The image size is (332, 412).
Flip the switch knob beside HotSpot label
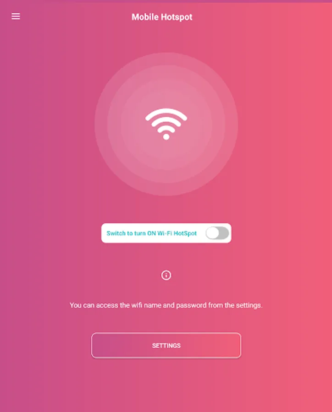212,233
